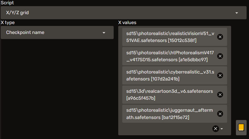Viewport: 249px width, 139px height.
Task: Open the Script dropdown arrow
Action: 237,13
